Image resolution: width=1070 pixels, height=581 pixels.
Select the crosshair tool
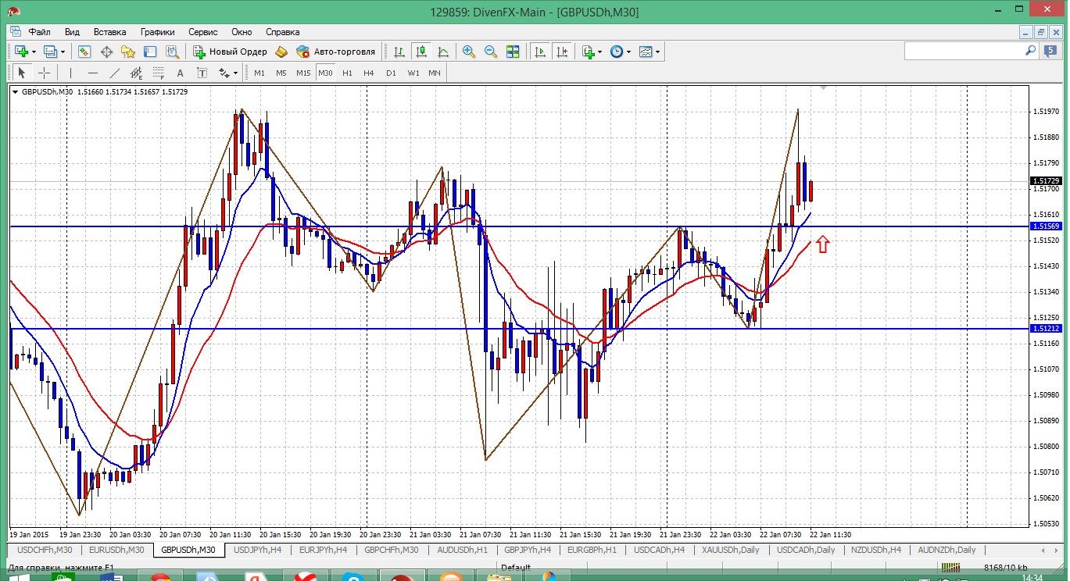[x=45, y=73]
